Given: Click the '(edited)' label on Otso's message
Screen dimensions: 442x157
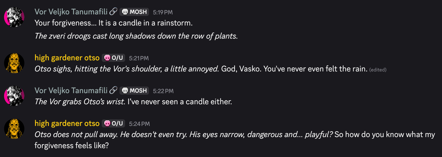Looking at the screenshot, I should coord(378,70).
